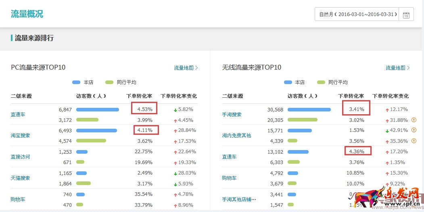Expand 流量地图 in the PC流量来源 panel

[186, 68]
